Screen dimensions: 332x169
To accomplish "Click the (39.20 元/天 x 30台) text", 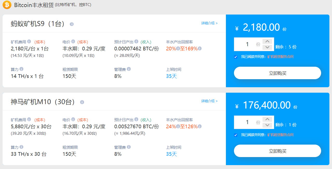I will pyautogui.click(x=29, y=133).
